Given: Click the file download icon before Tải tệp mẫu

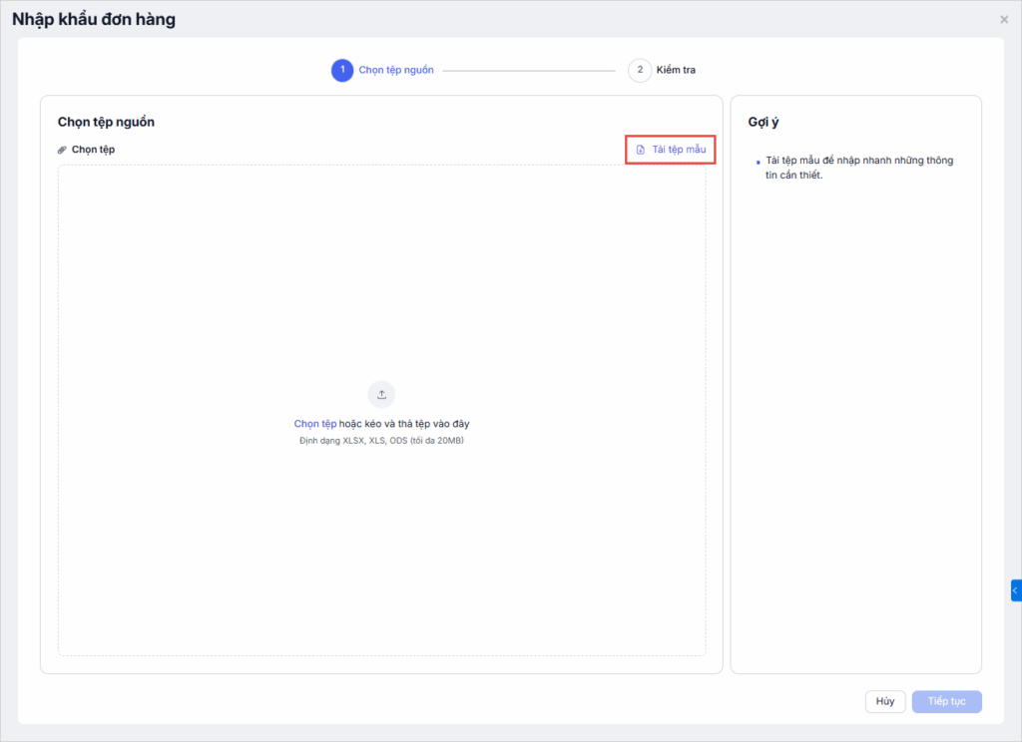Looking at the screenshot, I should click(x=641, y=150).
